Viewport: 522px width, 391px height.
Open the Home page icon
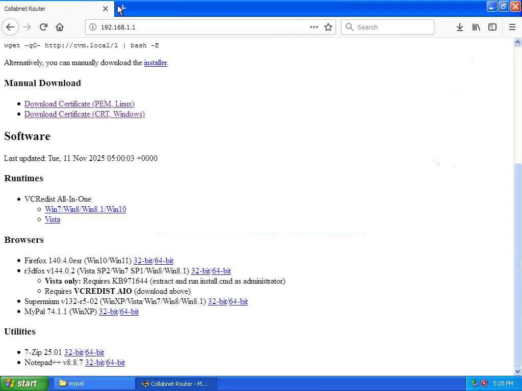point(60,27)
